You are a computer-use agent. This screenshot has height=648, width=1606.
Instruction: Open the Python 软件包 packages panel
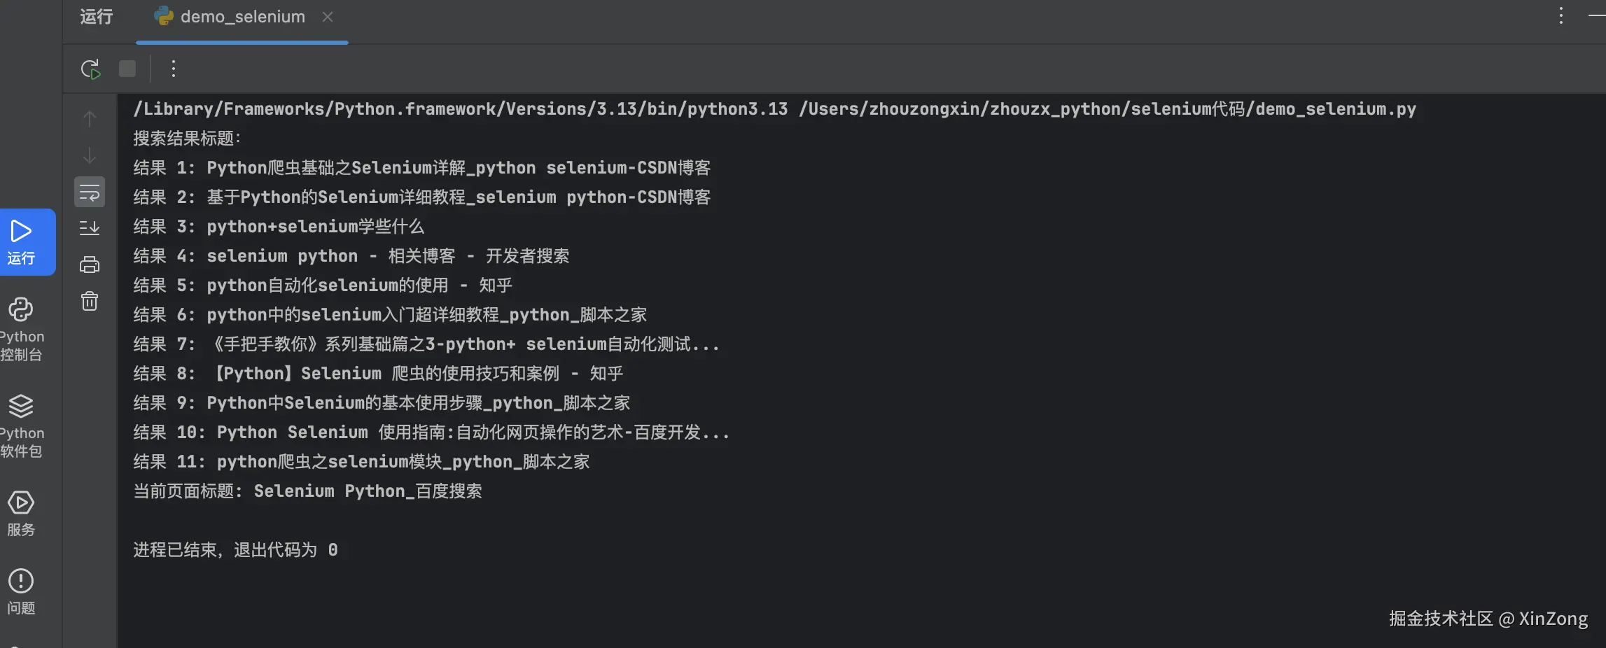pos(21,425)
